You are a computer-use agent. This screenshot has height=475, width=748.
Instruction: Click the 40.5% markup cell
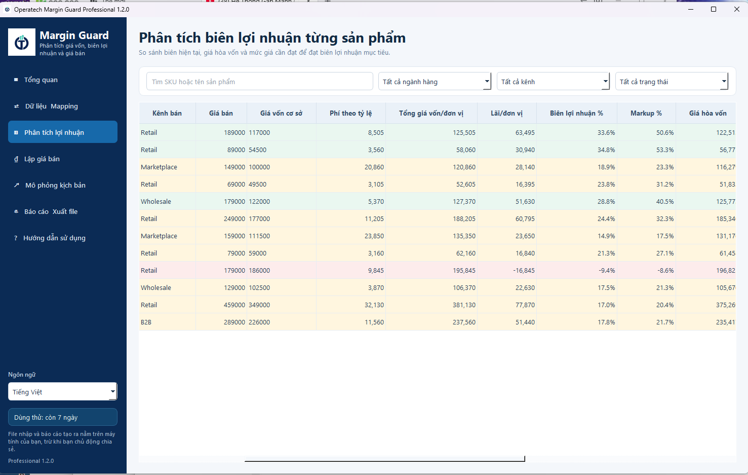pos(646,201)
